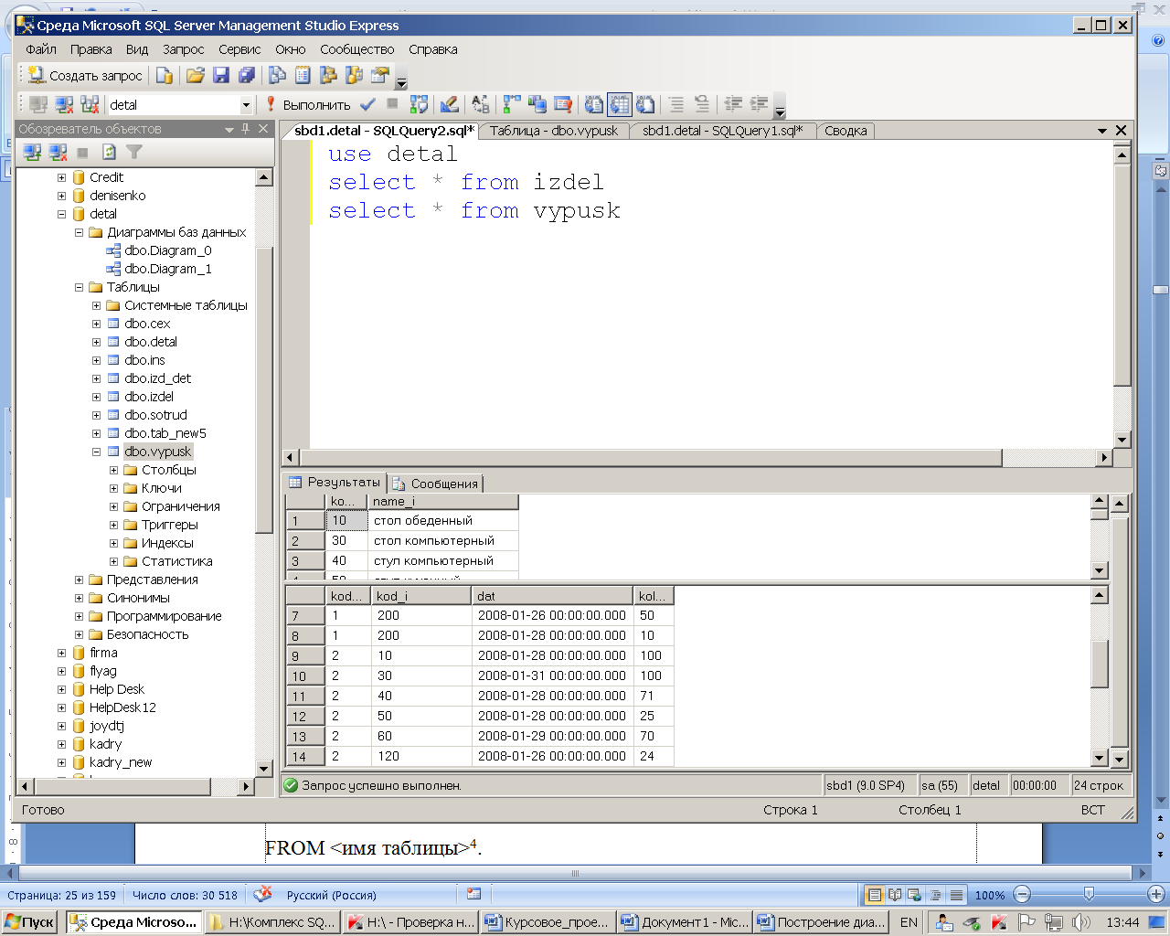Disconnect the server in Object Explorer
The width and height of the screenshot is (1170, 936).
(x=58, y=152)
